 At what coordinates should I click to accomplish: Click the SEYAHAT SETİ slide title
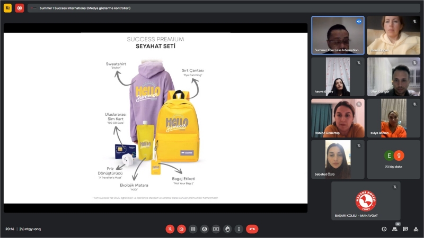[x=155, y=47]
